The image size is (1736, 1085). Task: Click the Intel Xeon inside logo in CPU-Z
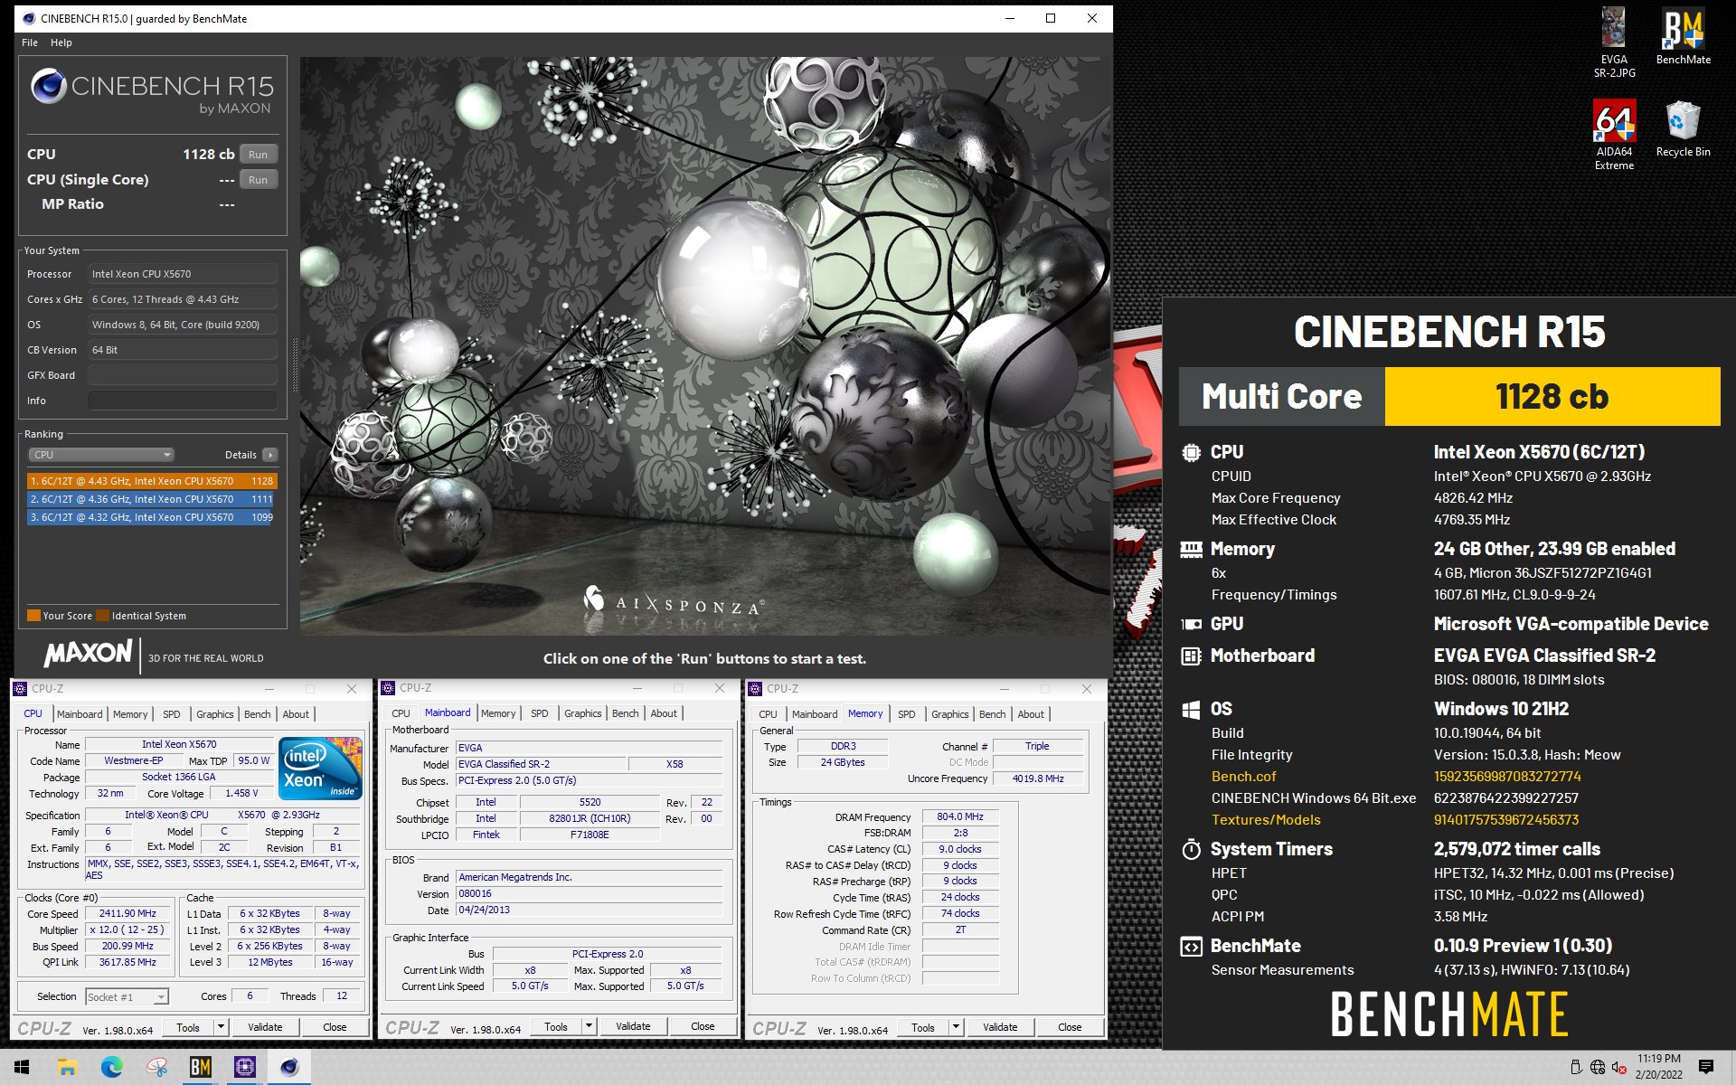[x=320, y=769]
